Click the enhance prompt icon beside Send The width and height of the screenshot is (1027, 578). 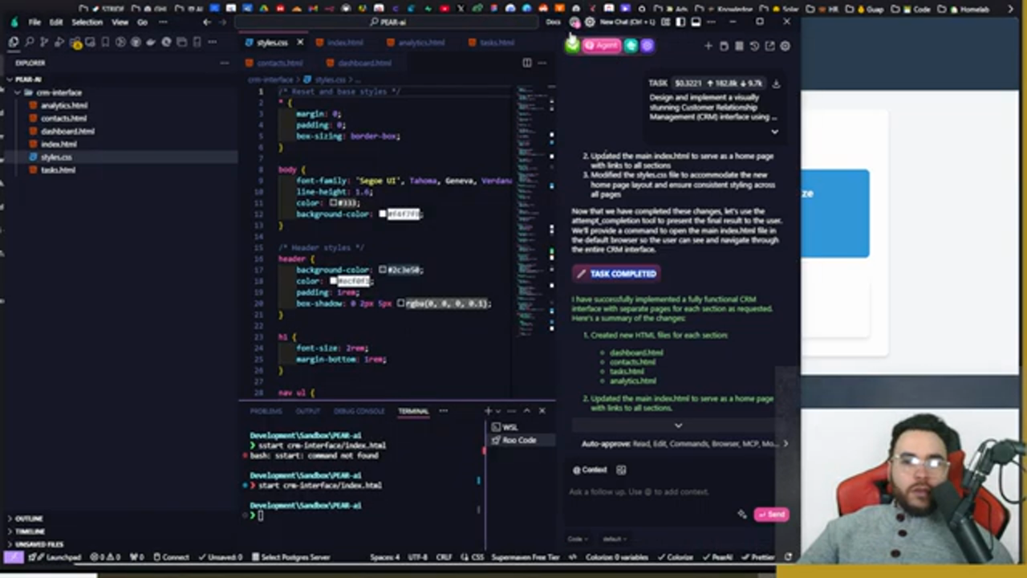tap(742, 514)
